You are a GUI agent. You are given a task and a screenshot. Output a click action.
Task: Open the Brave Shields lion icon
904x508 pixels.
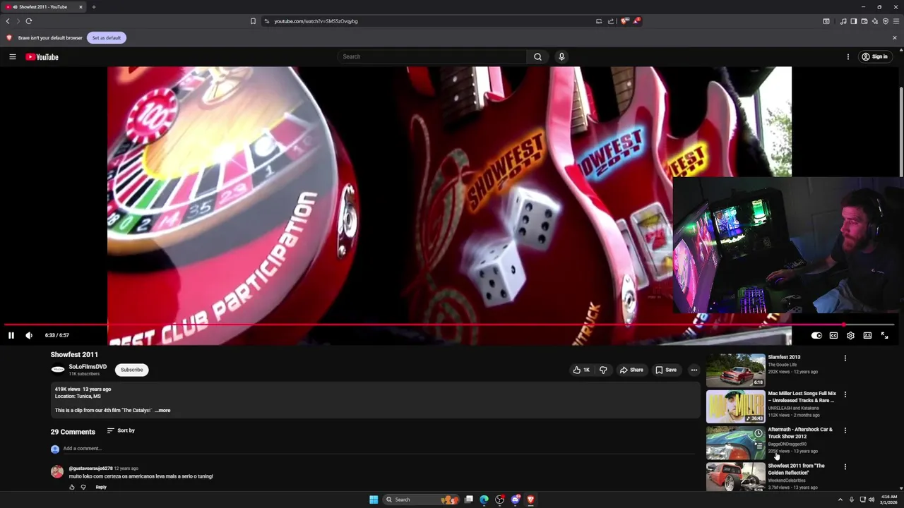coord(624,21)
